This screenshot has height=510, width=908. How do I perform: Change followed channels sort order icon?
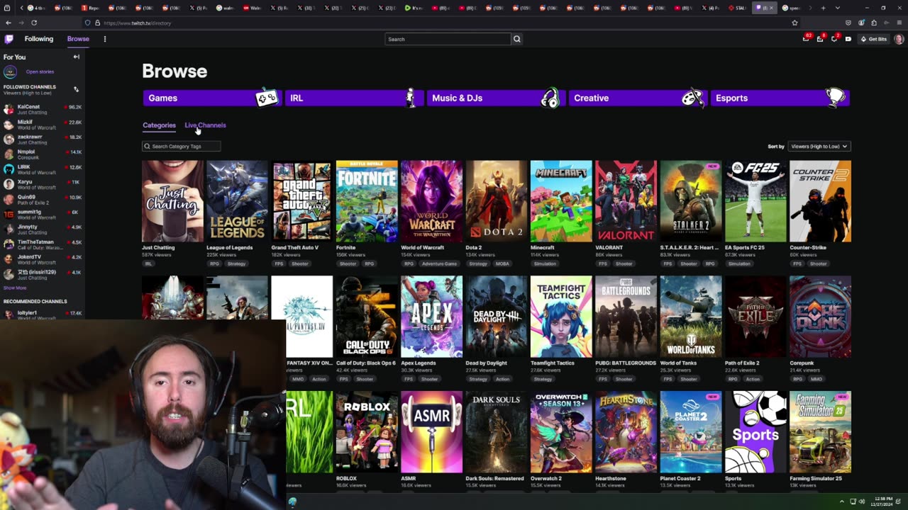pyautogui.click(x=76, y=89)
